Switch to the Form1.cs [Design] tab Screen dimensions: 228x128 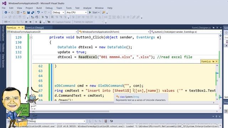pos(35,28)
